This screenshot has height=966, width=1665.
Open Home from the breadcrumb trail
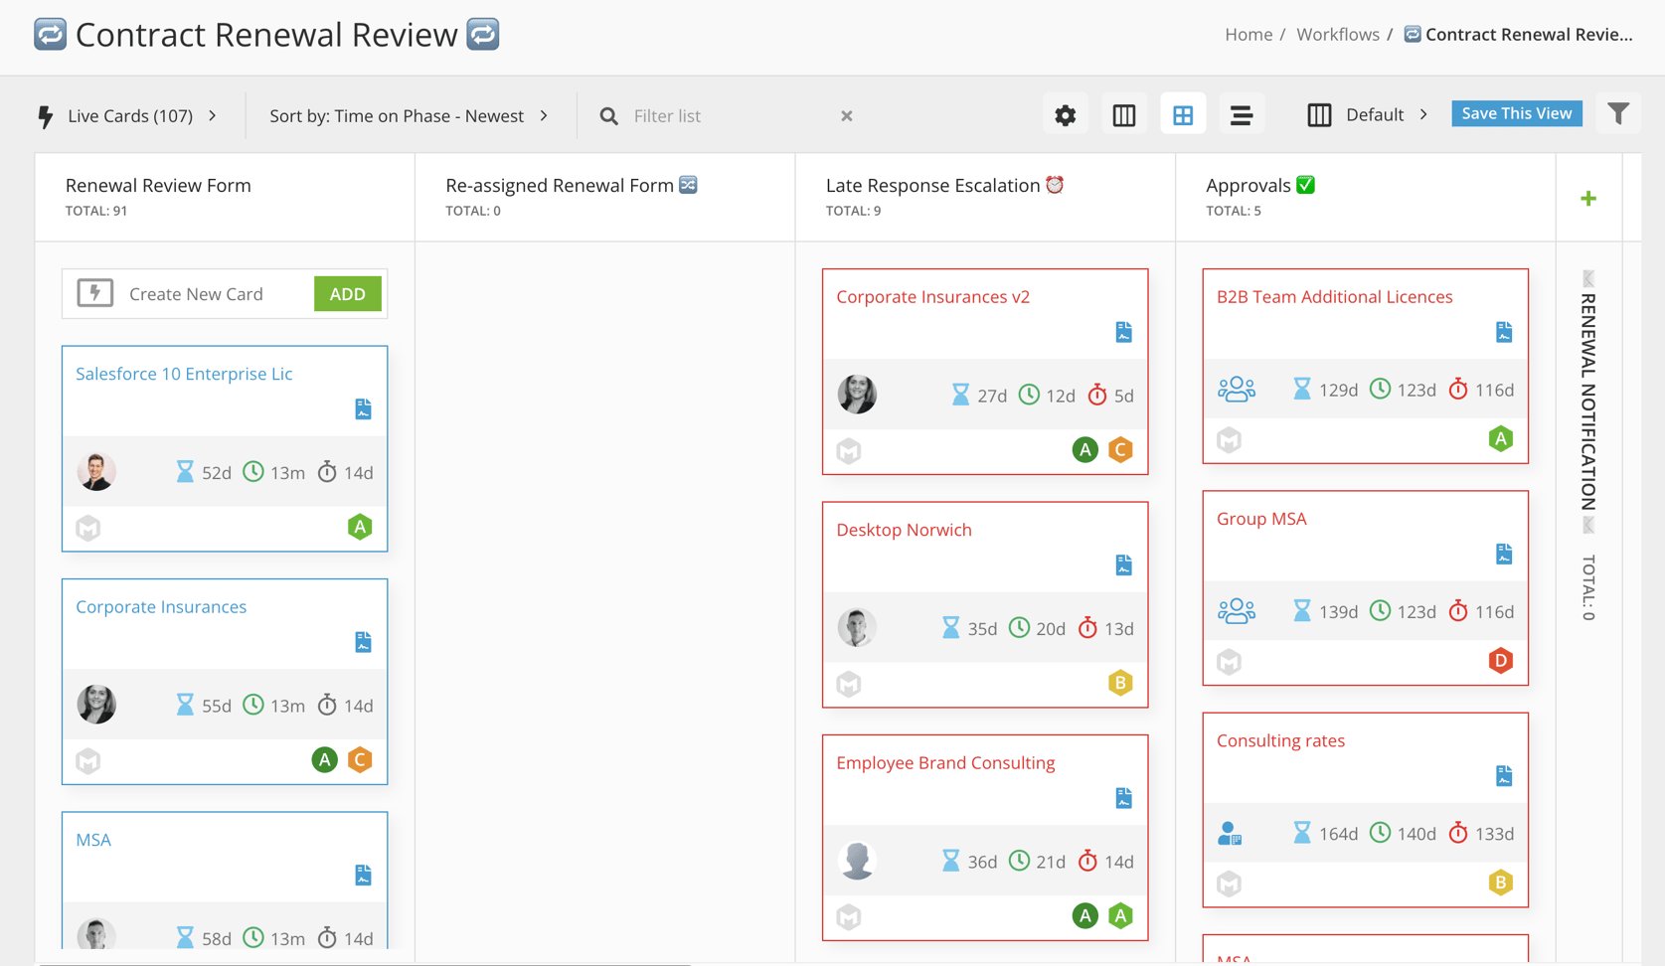pyautogui.click(x=1249, y=34)
